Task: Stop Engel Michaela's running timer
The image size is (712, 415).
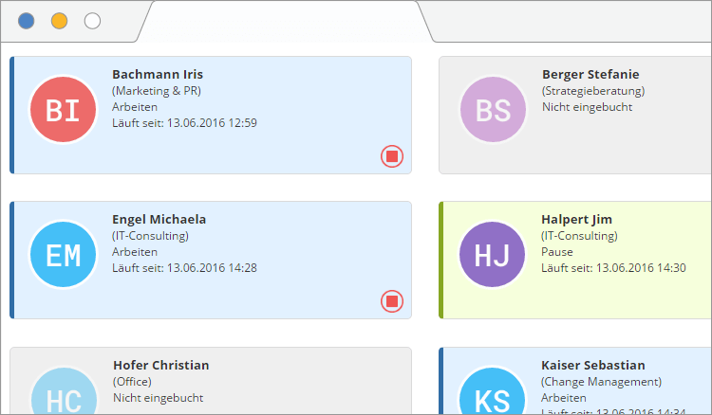Action: coord(392,301)
